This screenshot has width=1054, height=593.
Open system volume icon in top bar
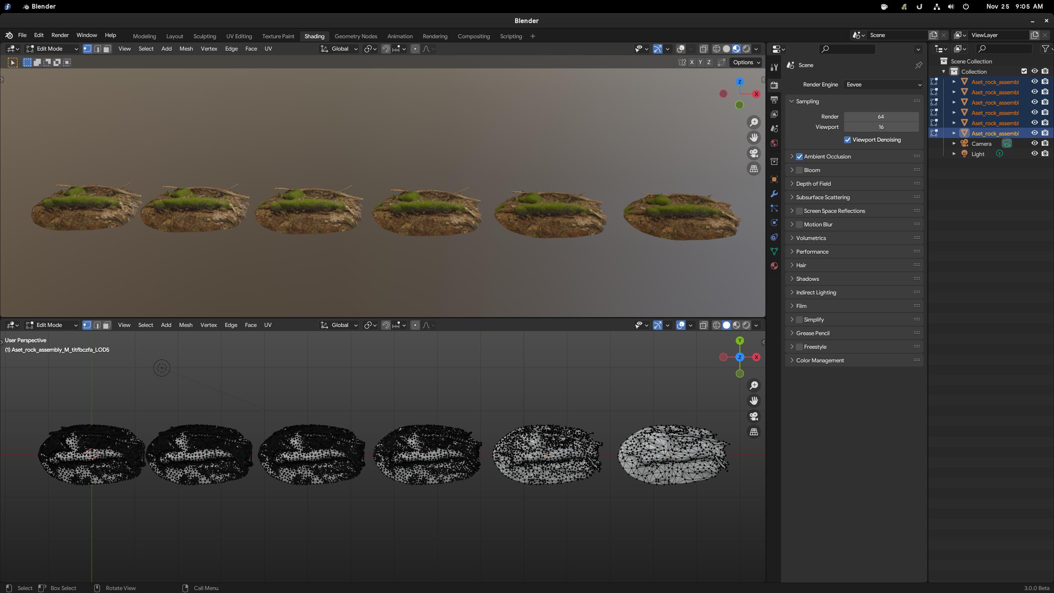[x=951, y=7]
